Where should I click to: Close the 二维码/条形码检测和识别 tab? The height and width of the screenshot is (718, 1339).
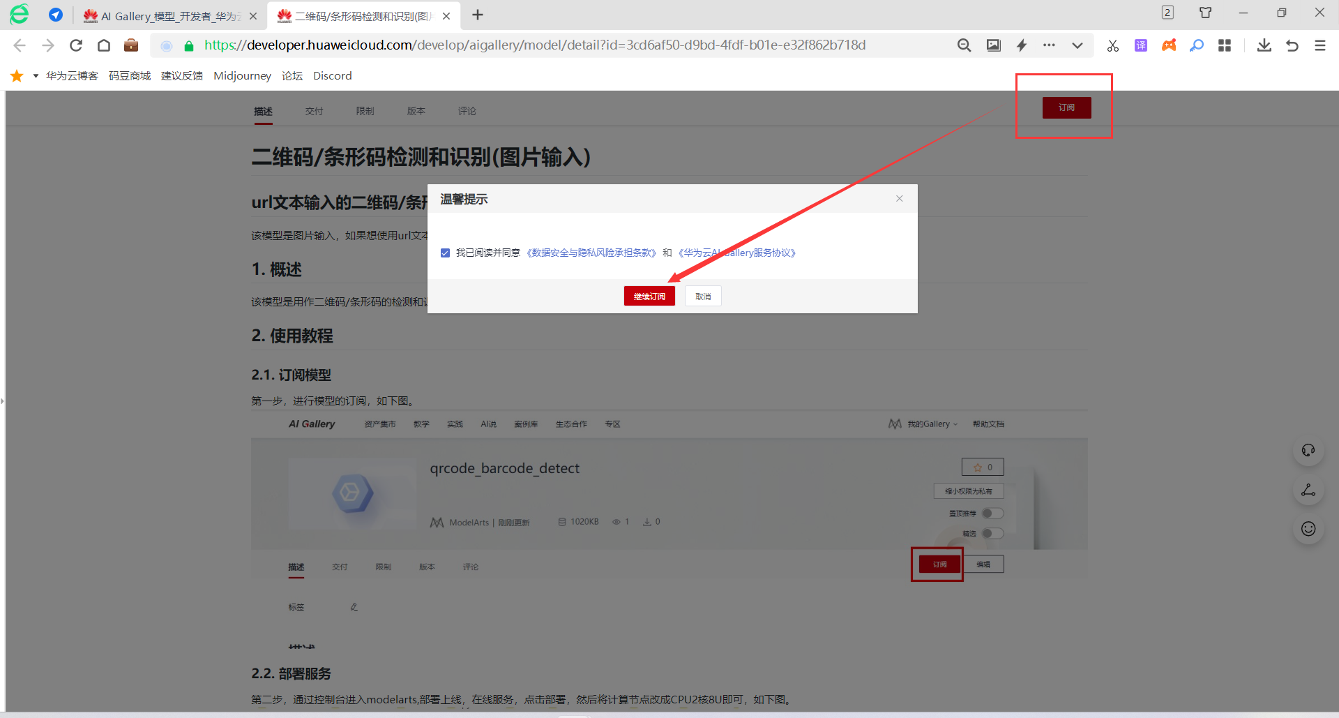click(x=446, y=16)
